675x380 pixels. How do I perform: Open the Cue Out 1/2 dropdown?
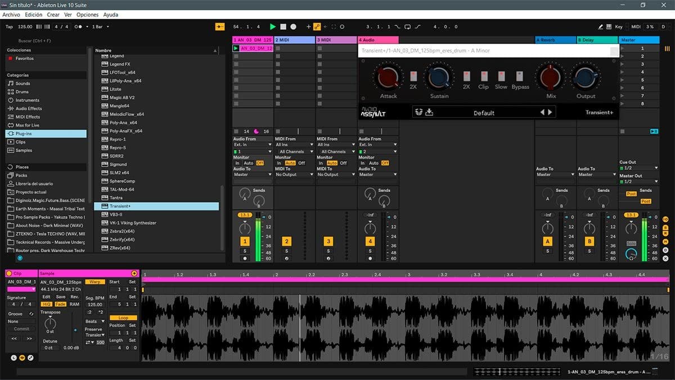click(639, 168)
